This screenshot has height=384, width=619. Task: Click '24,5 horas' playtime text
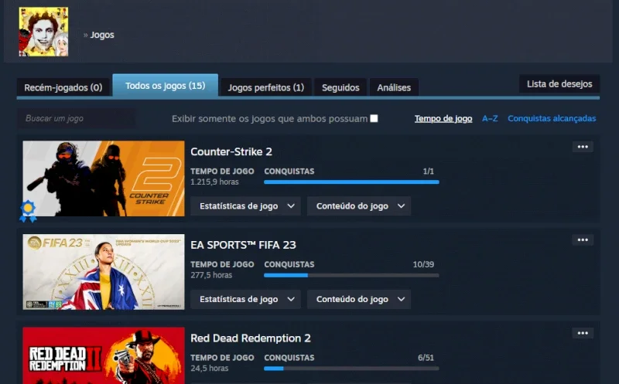(209, 369)
